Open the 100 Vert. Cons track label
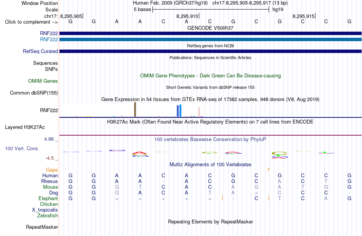Image resolution: width=362 pixels, height=236 pixels. click(x=21, y=148)
